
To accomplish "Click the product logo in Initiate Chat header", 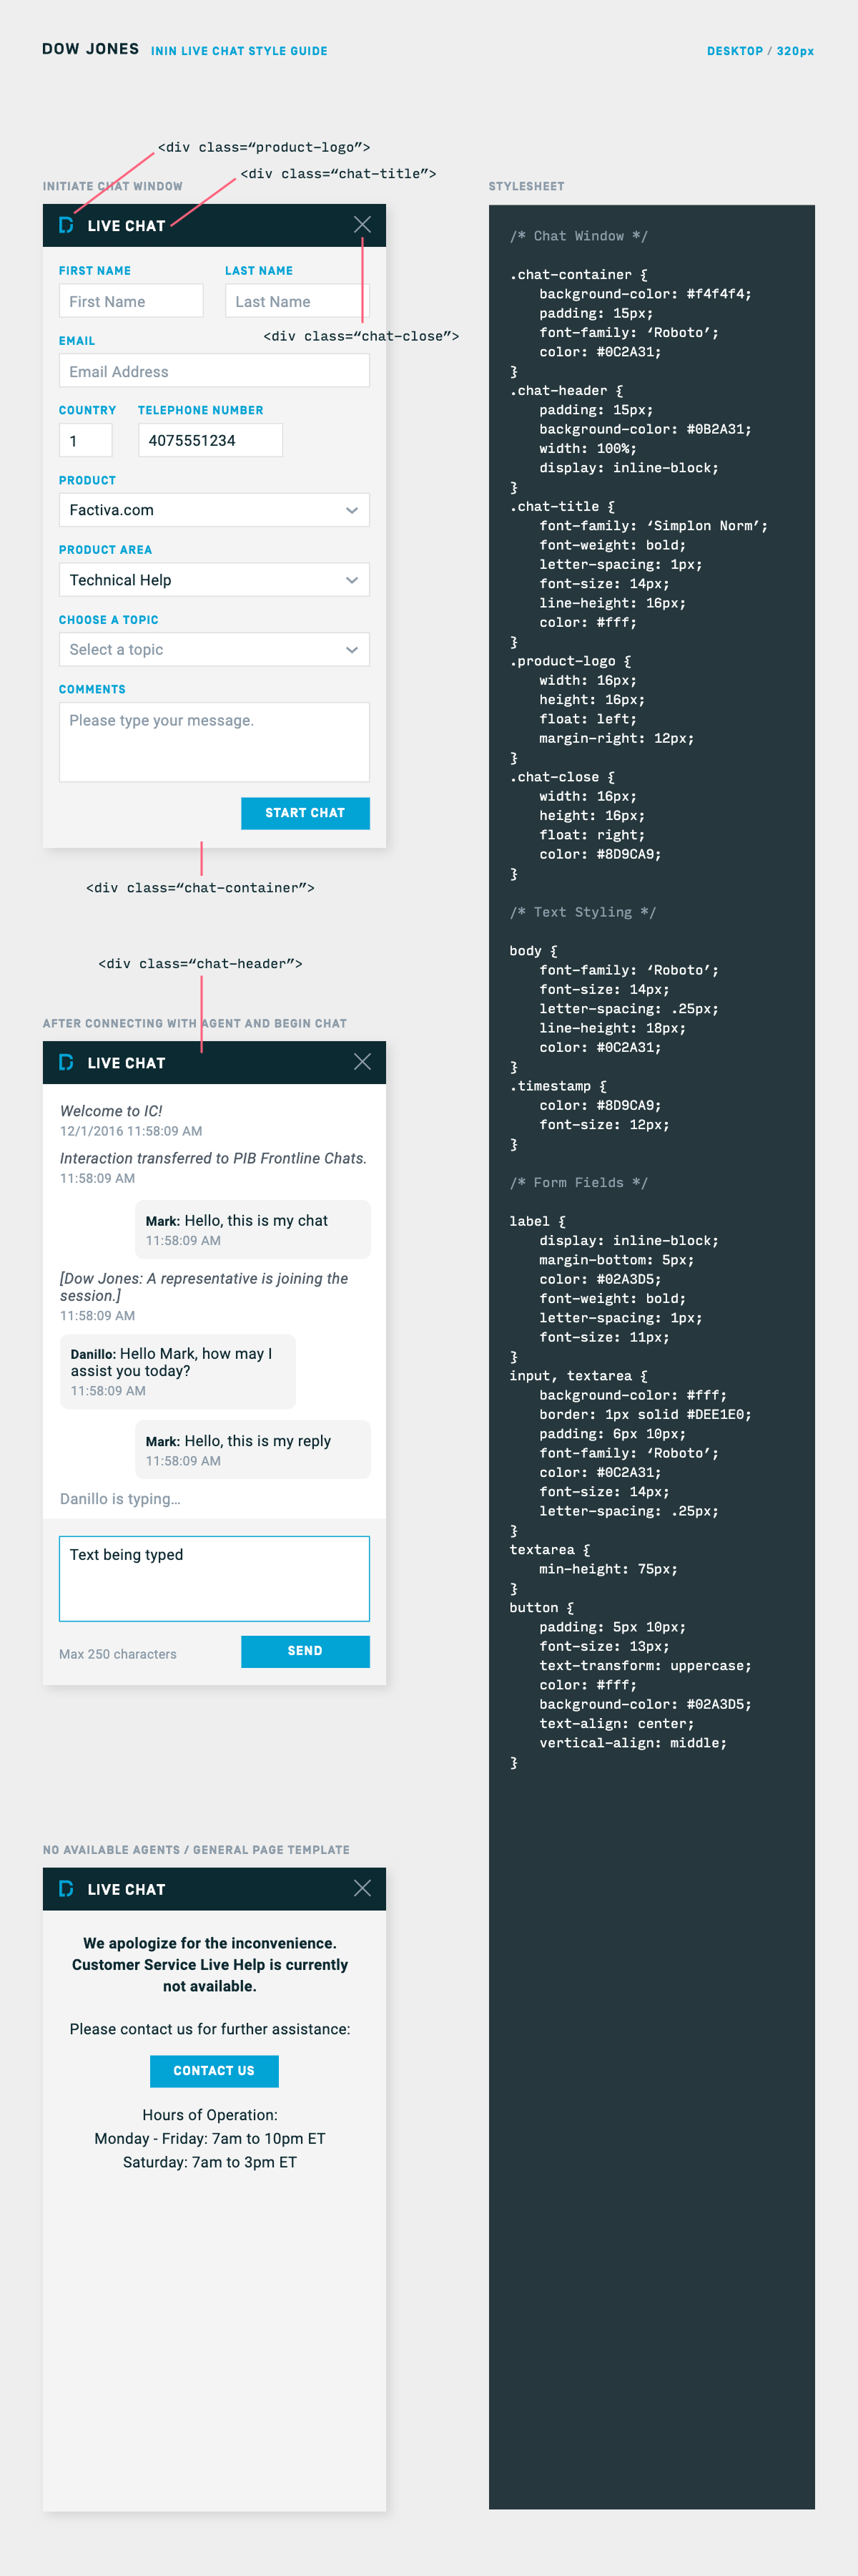I will (x=66, y=225).
